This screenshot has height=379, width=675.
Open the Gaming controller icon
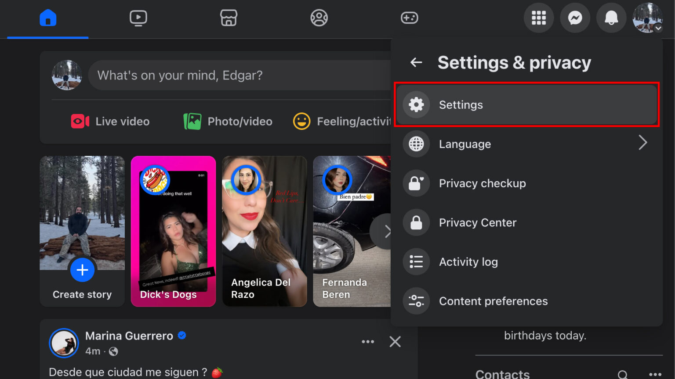pos(409,18)
